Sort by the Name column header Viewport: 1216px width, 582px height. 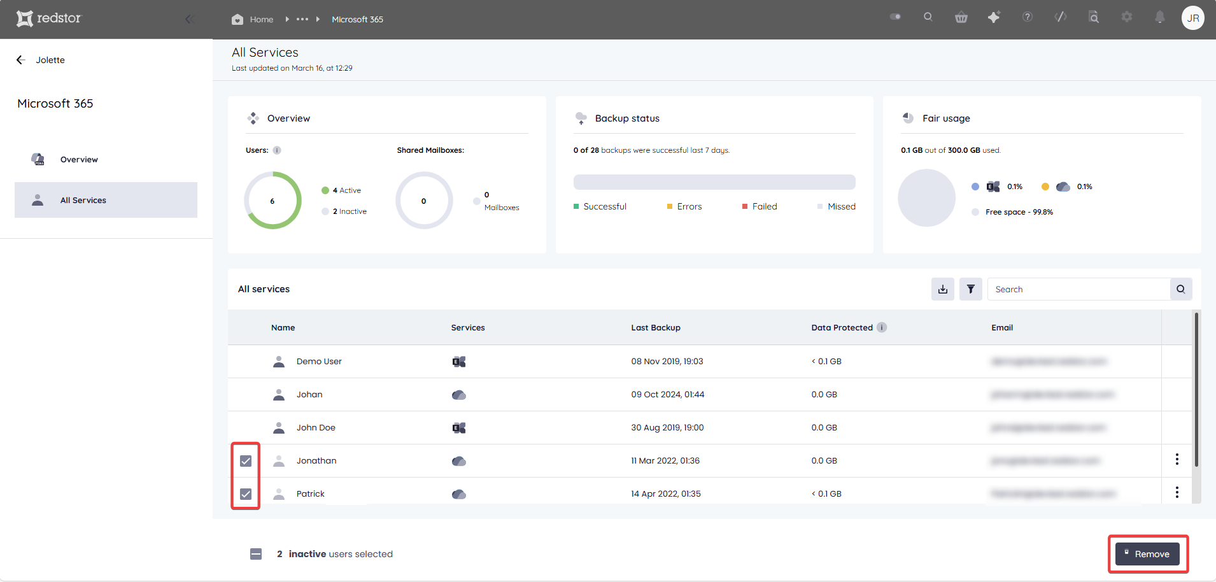coord(283,327)
